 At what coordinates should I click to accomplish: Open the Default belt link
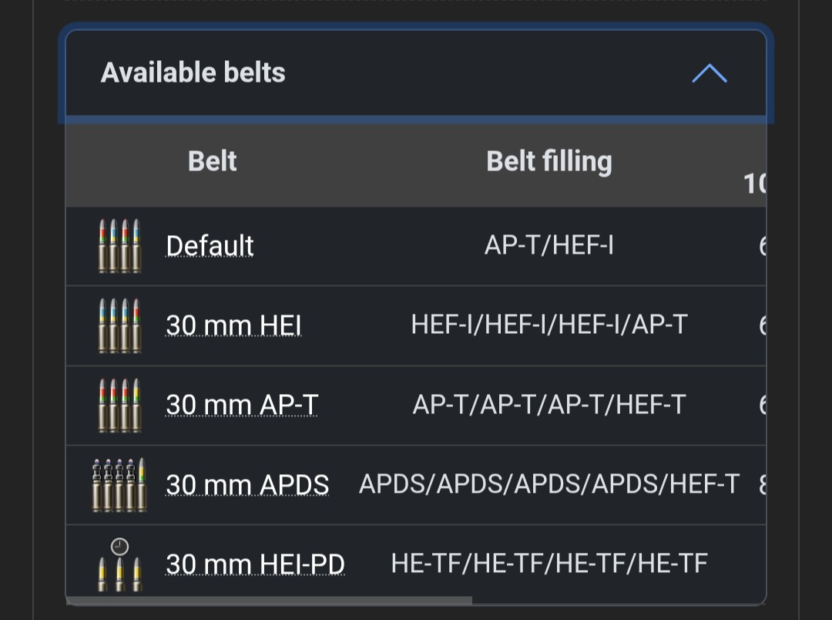pos(210,246)
